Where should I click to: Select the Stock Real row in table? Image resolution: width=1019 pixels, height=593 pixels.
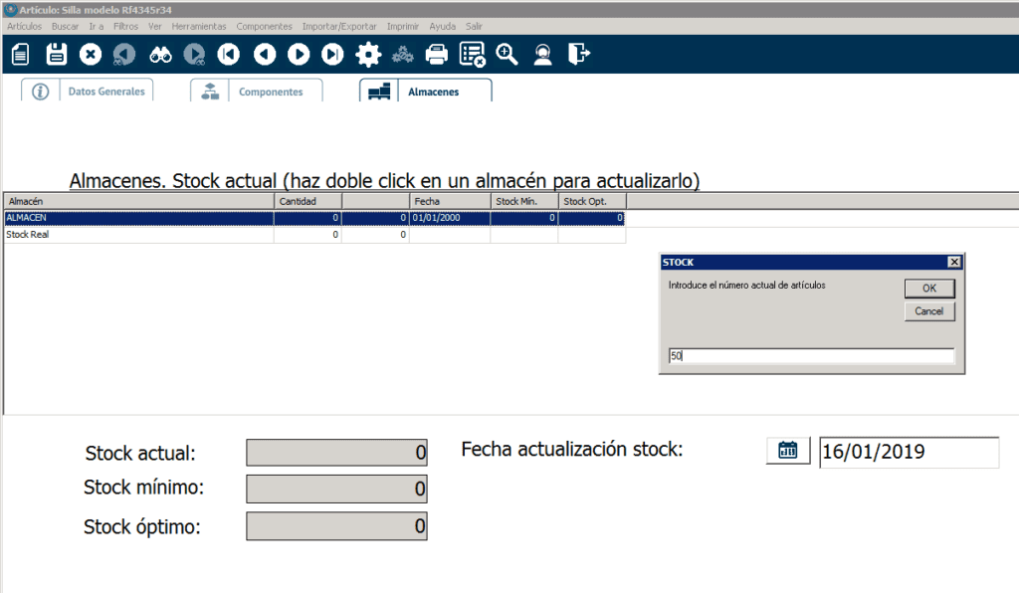[x=139, y=235]
